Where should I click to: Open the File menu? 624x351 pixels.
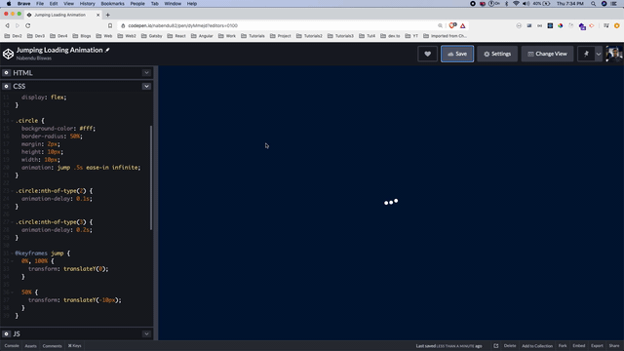pyautogui.click(x=40, y=4)
